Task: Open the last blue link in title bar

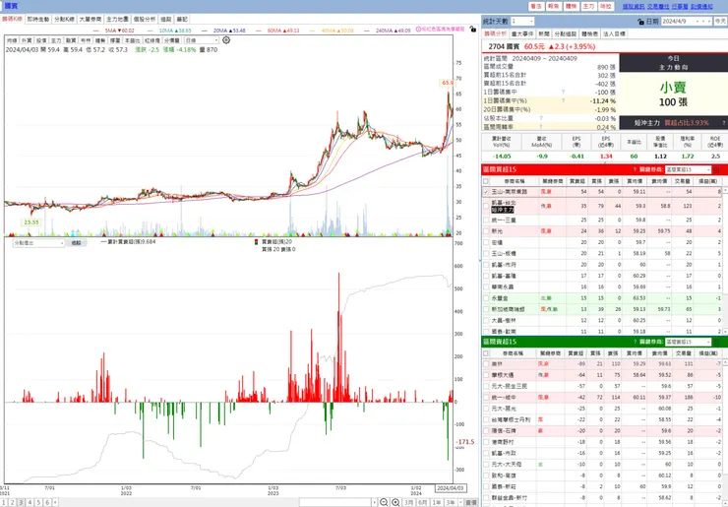Action: point(701,7)
